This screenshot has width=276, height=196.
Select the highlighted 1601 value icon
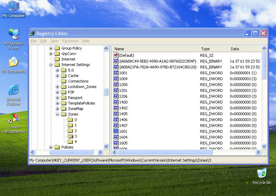(x=116, y=131)
